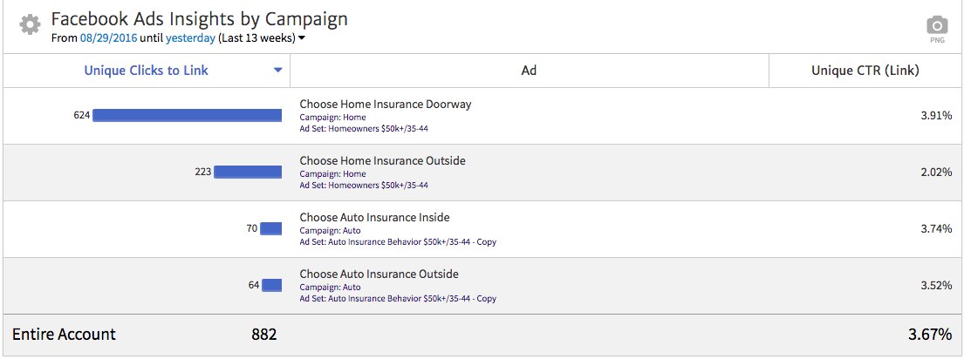Click the 64 clicks bar for Auto Outside
Viewport: 964px width, 359px height.
pos(271,285)
